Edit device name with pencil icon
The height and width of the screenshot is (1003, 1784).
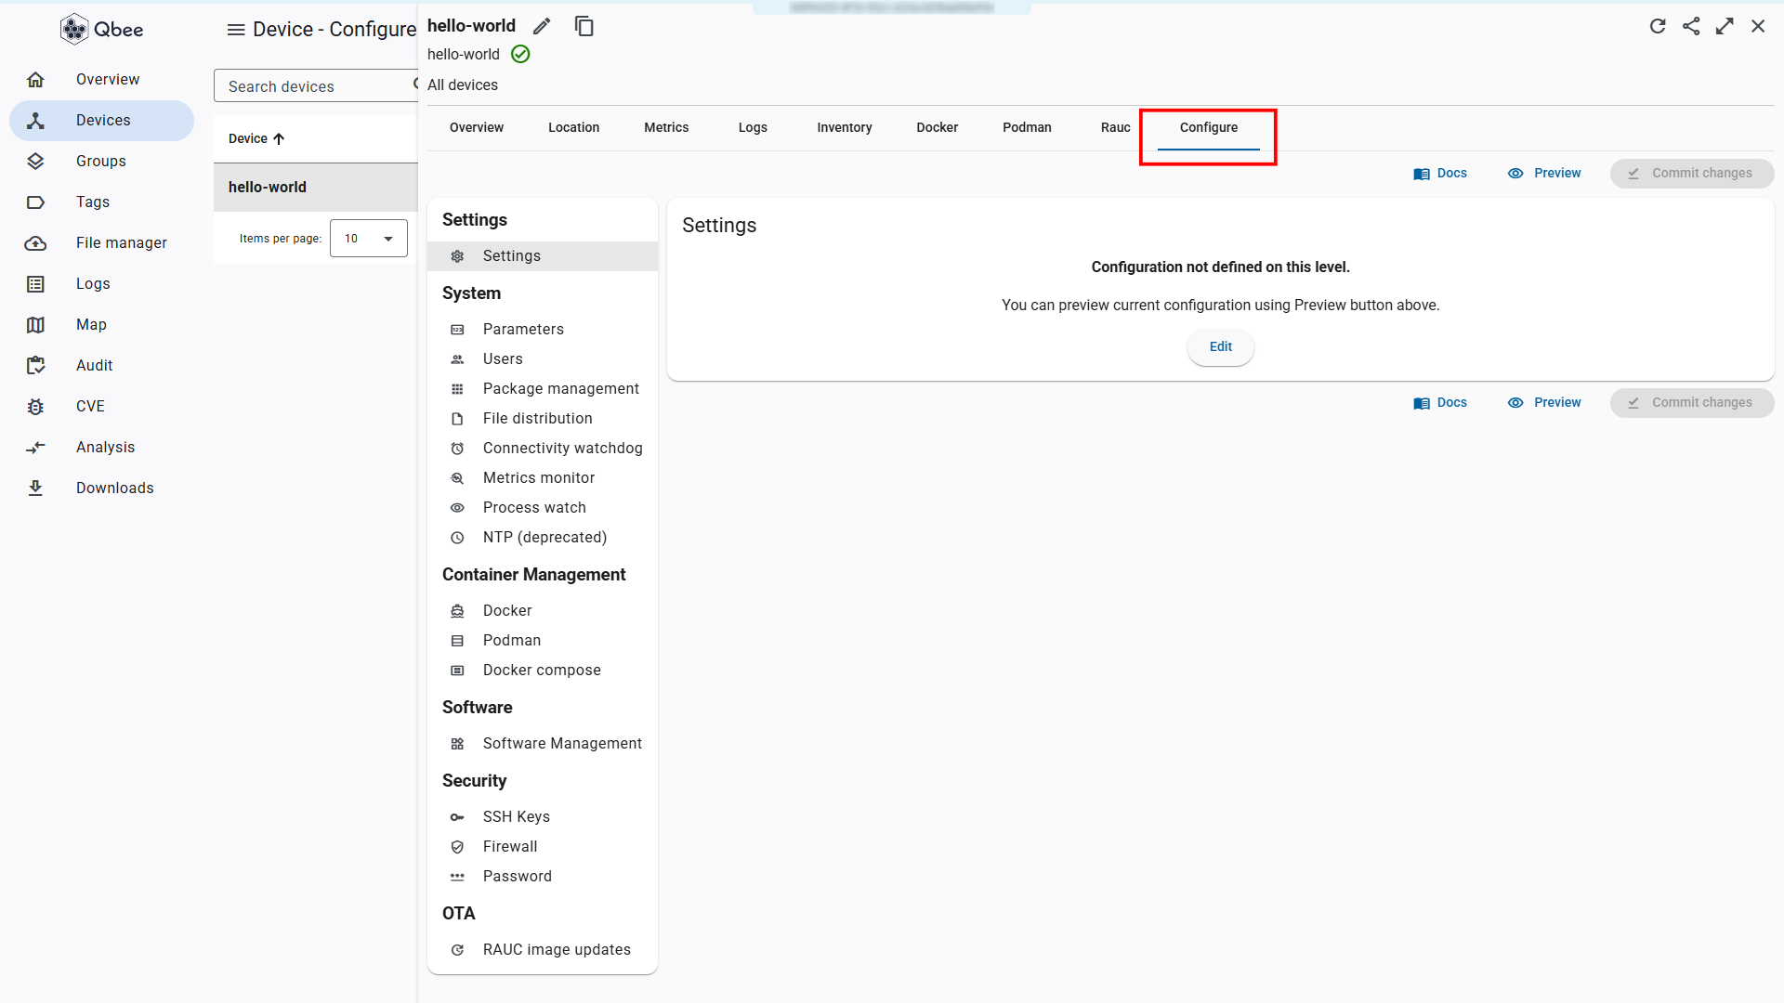tap(542, 26)
